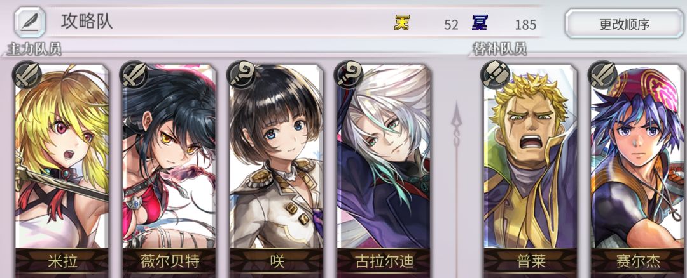The width and height of the screenshot is (687, 278).
Task: Click the 更改顺序 button
Action: tap(624, 23)
